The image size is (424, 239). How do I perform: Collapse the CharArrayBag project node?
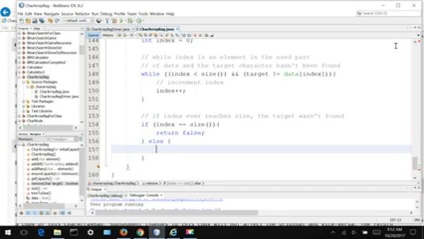pos(19,77)
